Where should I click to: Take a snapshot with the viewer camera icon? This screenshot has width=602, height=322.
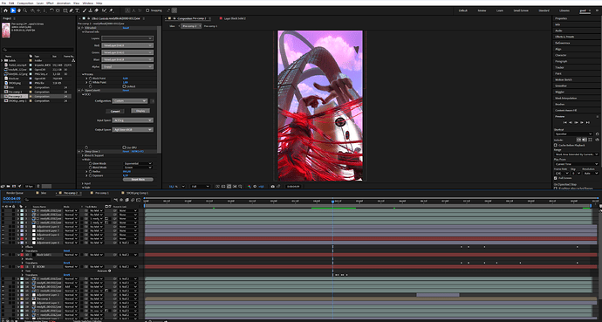272,187
